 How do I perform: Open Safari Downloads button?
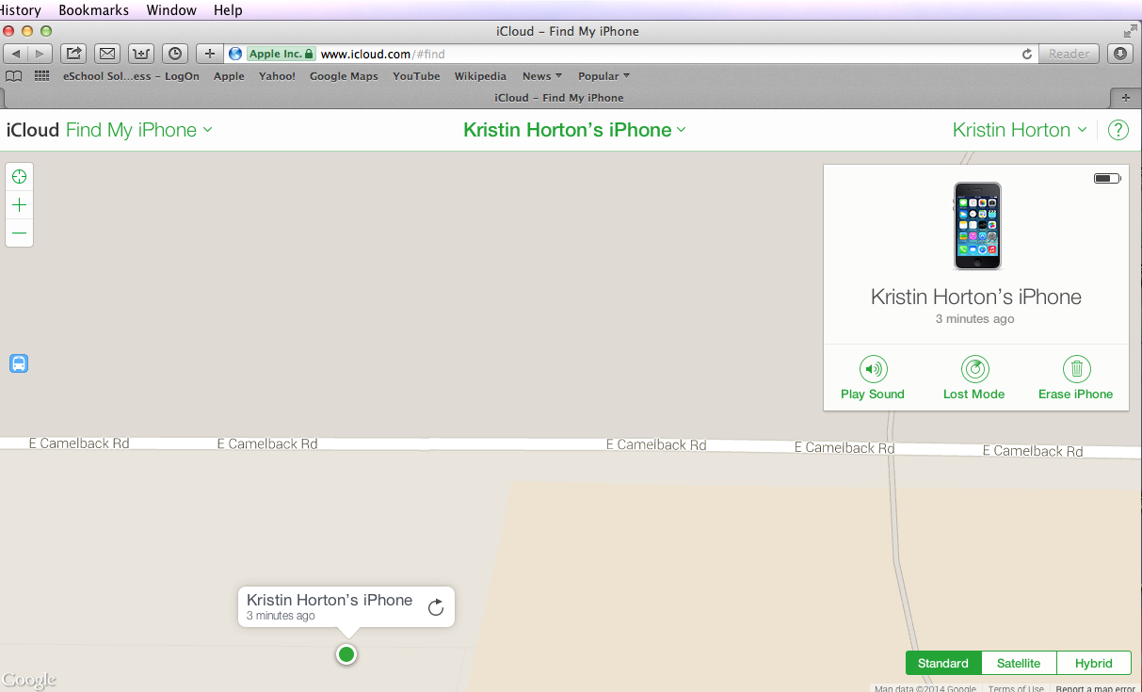pyautogui.click(x=1120, y=54)
